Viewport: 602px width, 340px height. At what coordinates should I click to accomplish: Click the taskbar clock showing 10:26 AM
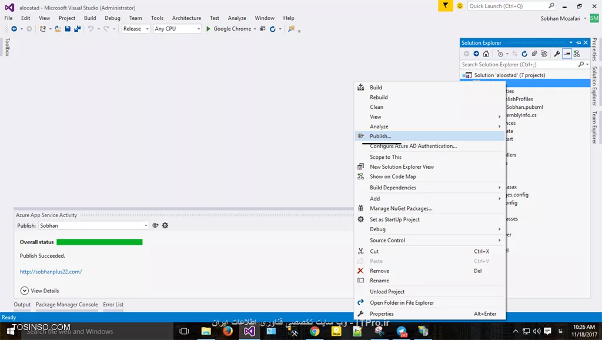(x=584, y=331)
